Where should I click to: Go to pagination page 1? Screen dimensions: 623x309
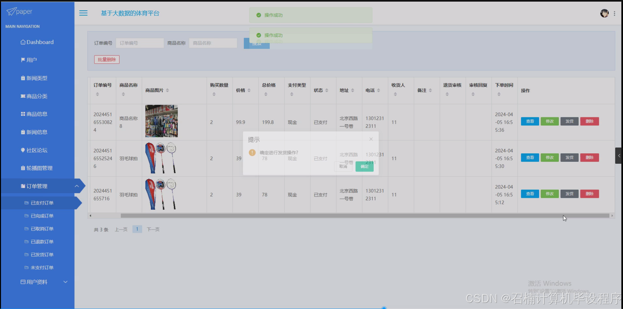click(137, 229)
